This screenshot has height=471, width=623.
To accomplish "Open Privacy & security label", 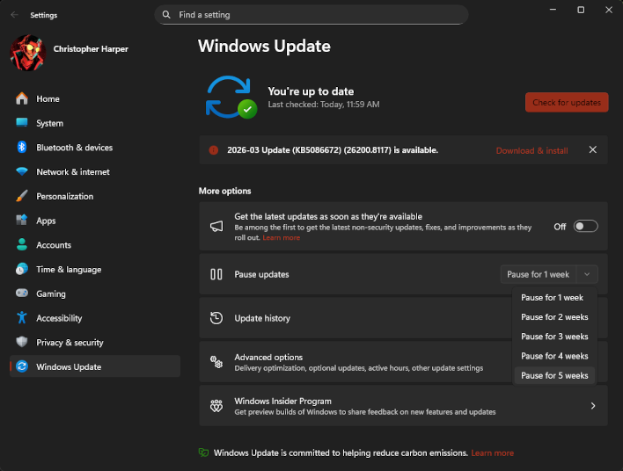I will (70, 342).
